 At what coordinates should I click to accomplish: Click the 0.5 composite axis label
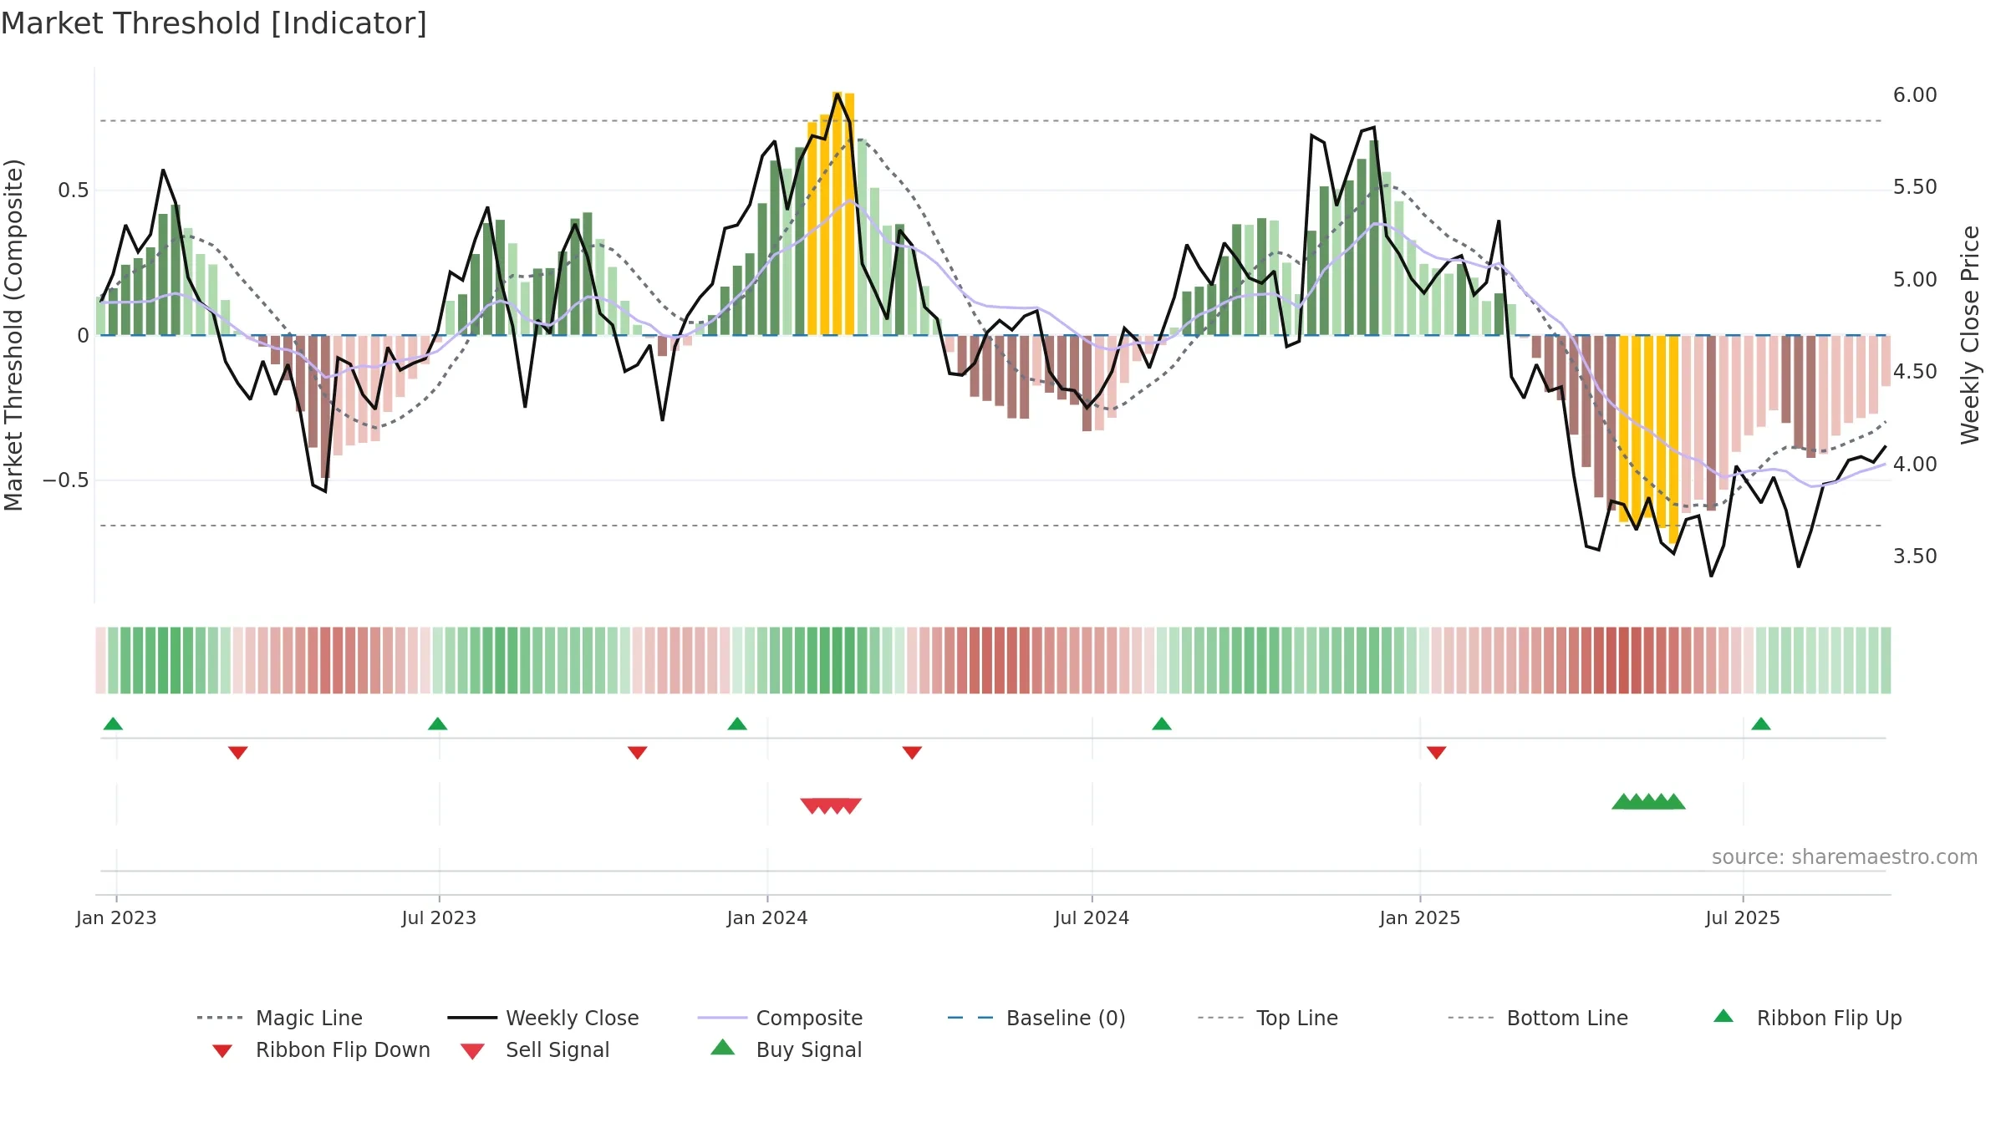(x=73, y=191)
